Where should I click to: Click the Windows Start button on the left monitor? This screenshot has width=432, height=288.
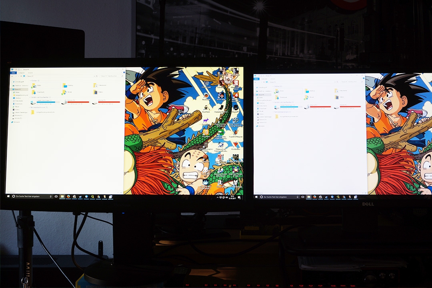point(8,196)
